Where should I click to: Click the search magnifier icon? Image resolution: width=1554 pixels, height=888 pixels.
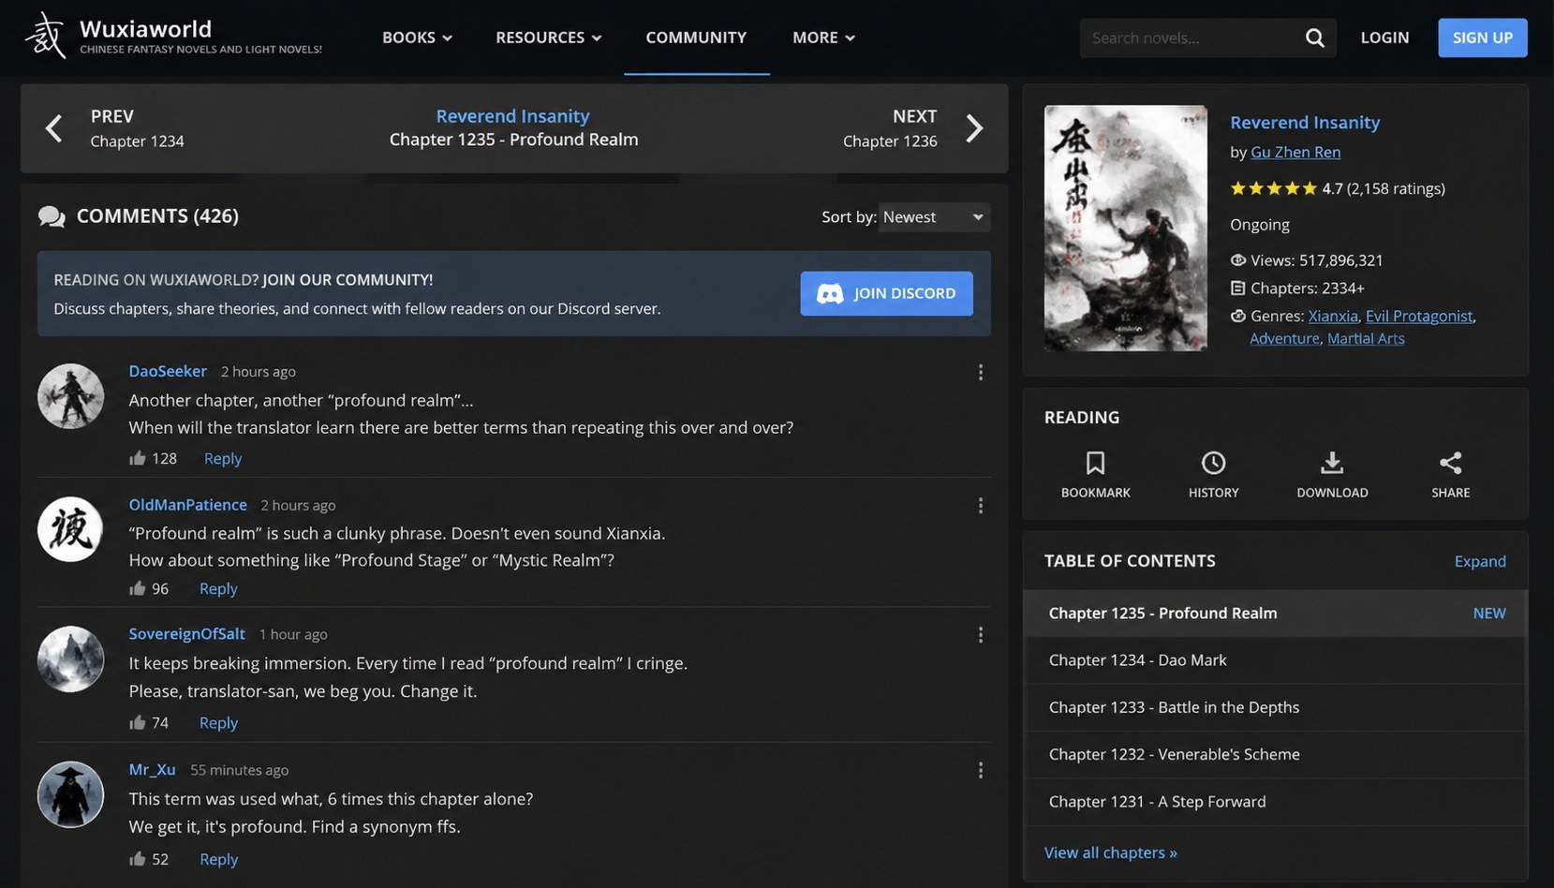point(1314,37)
